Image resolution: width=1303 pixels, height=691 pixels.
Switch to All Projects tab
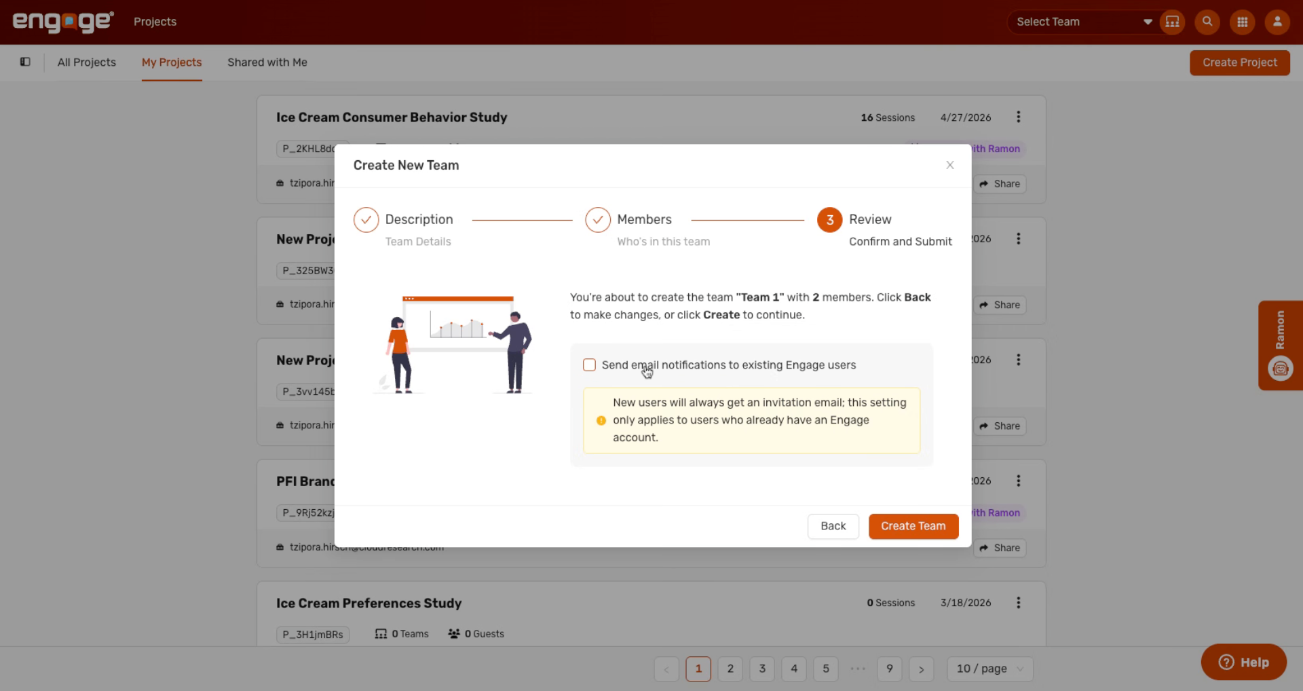87,62
